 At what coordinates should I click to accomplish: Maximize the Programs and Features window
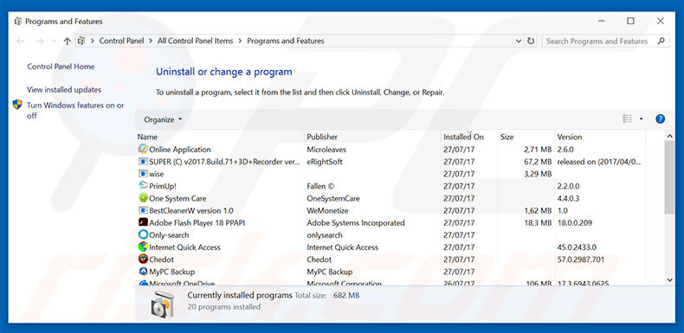coord(630,21)
